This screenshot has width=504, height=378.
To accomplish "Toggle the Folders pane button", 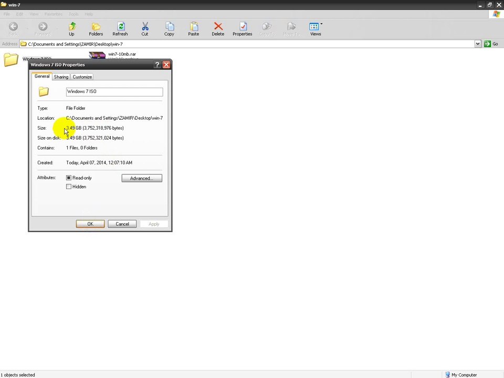I will (96, 29).
